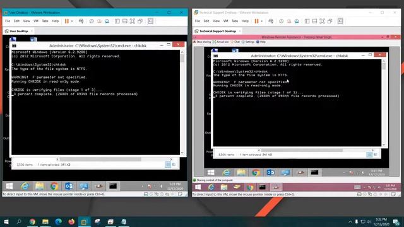Open host Windows Start menu
404x227 pixels.
[6, 221]
